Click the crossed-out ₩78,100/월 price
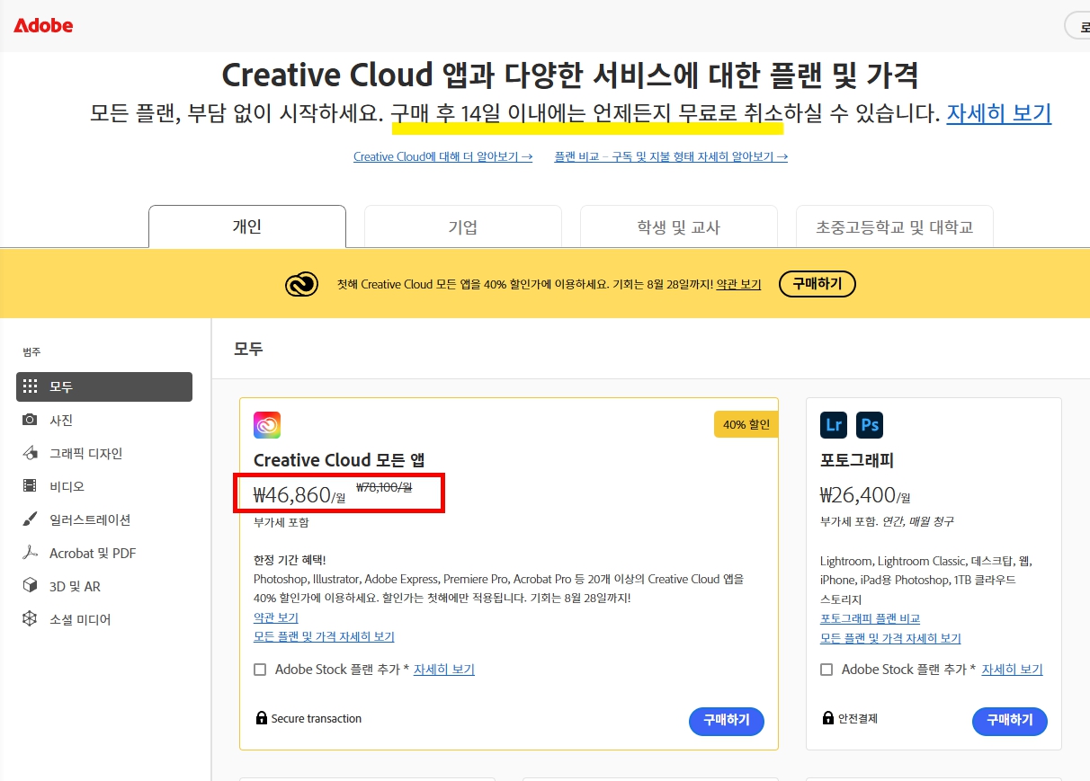 pos(384,488)
